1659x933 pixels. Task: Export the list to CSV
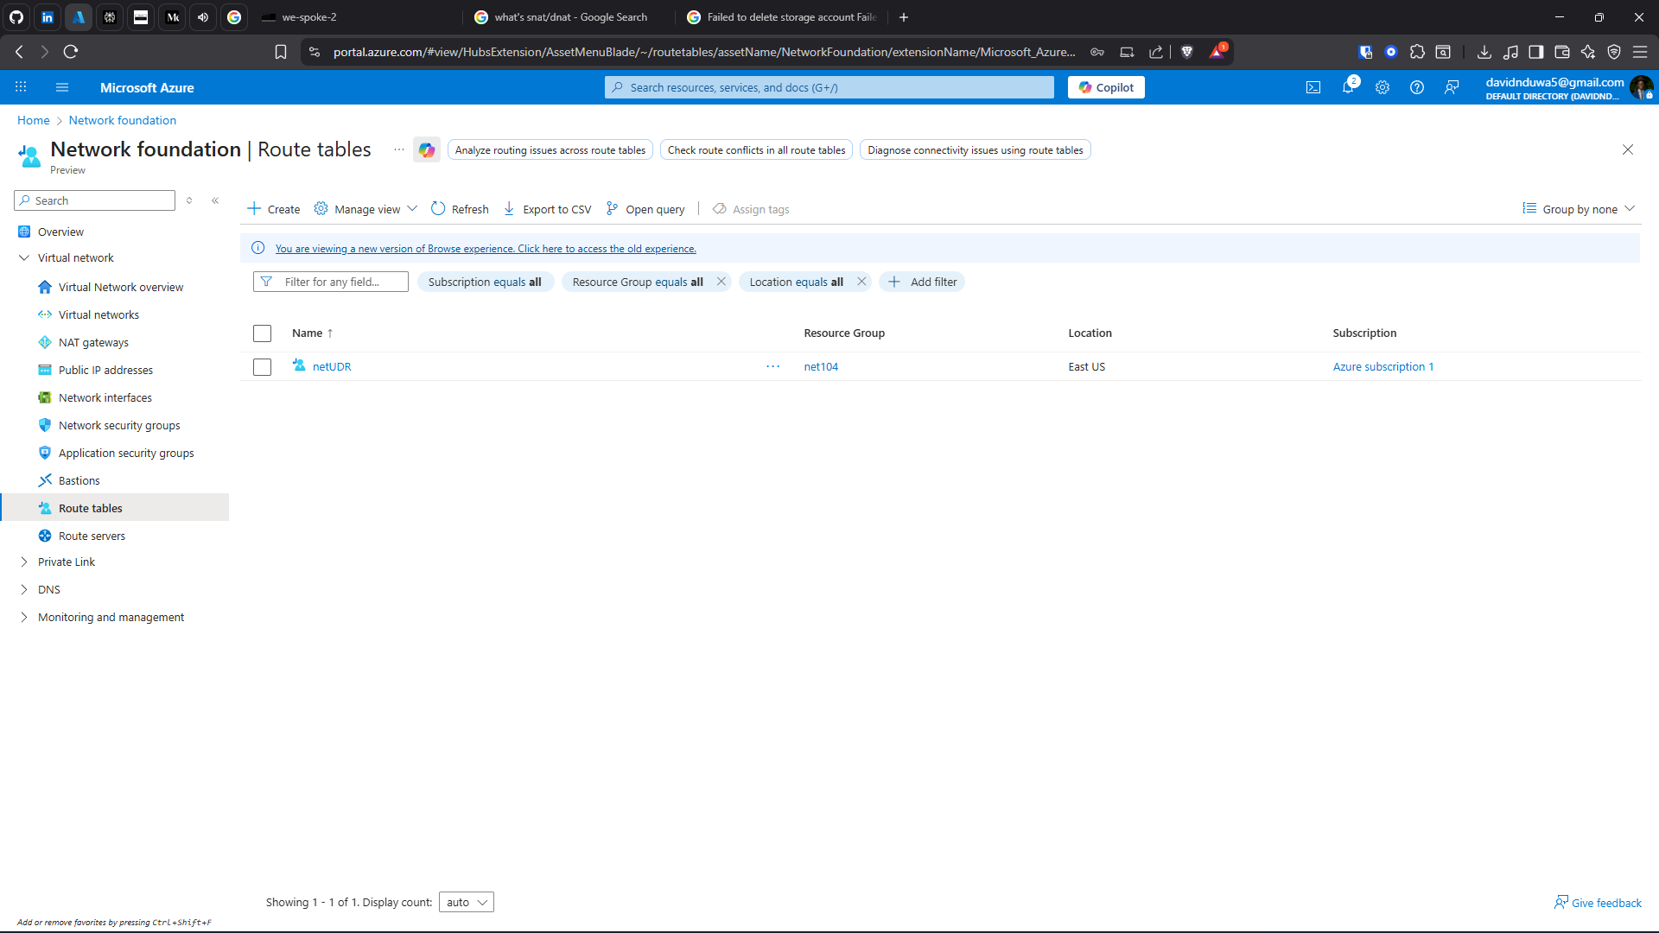547,209
